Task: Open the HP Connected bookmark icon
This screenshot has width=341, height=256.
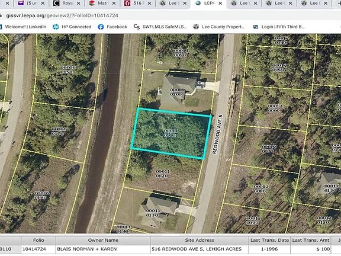Action: click(x=56, y=27)
